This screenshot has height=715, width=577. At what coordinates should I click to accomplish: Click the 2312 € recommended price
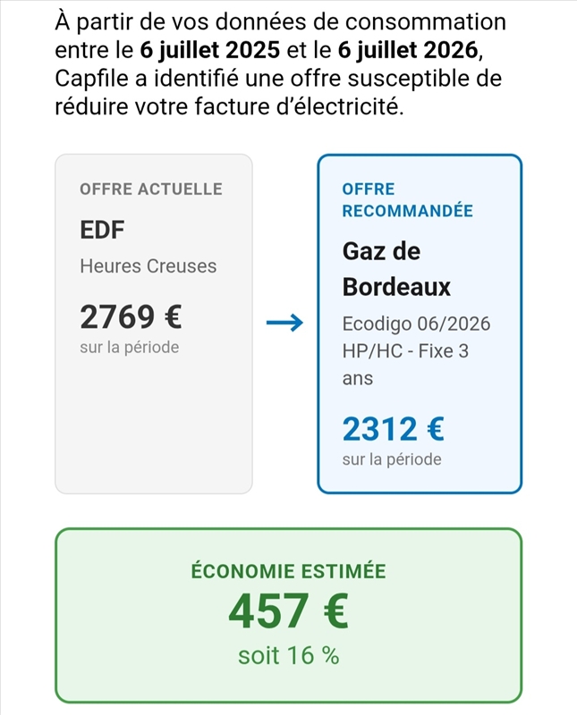coord(393,429)
